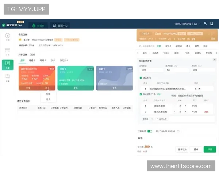
Task: Click the green 添加 link beside 赠送项目/产品
Action: (x=159, y=94)
